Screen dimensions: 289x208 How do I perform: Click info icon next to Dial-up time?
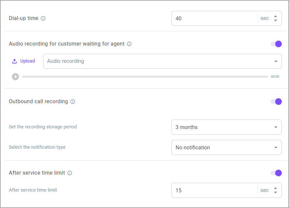tap(43, 18)
